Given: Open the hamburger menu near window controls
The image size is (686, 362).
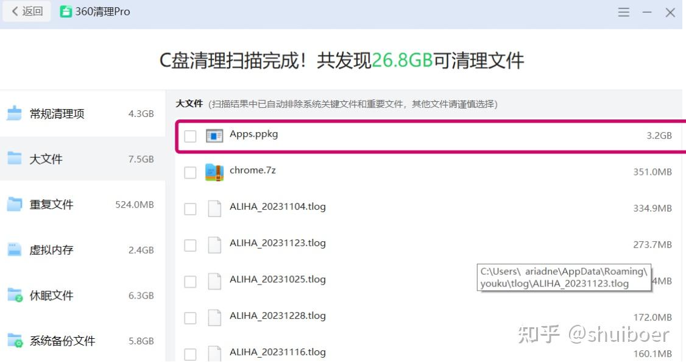Looking at the screenshot, I should 623,11.
